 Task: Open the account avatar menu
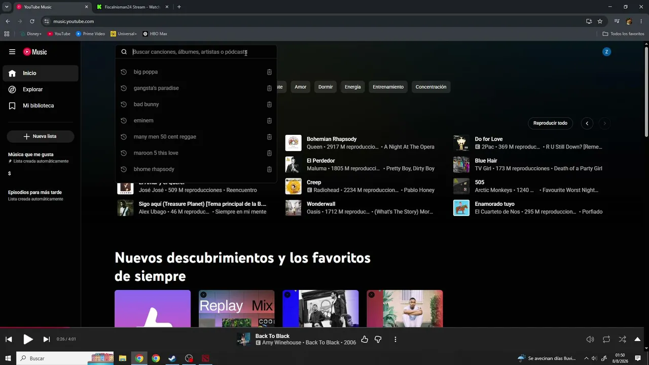(606, 52)
